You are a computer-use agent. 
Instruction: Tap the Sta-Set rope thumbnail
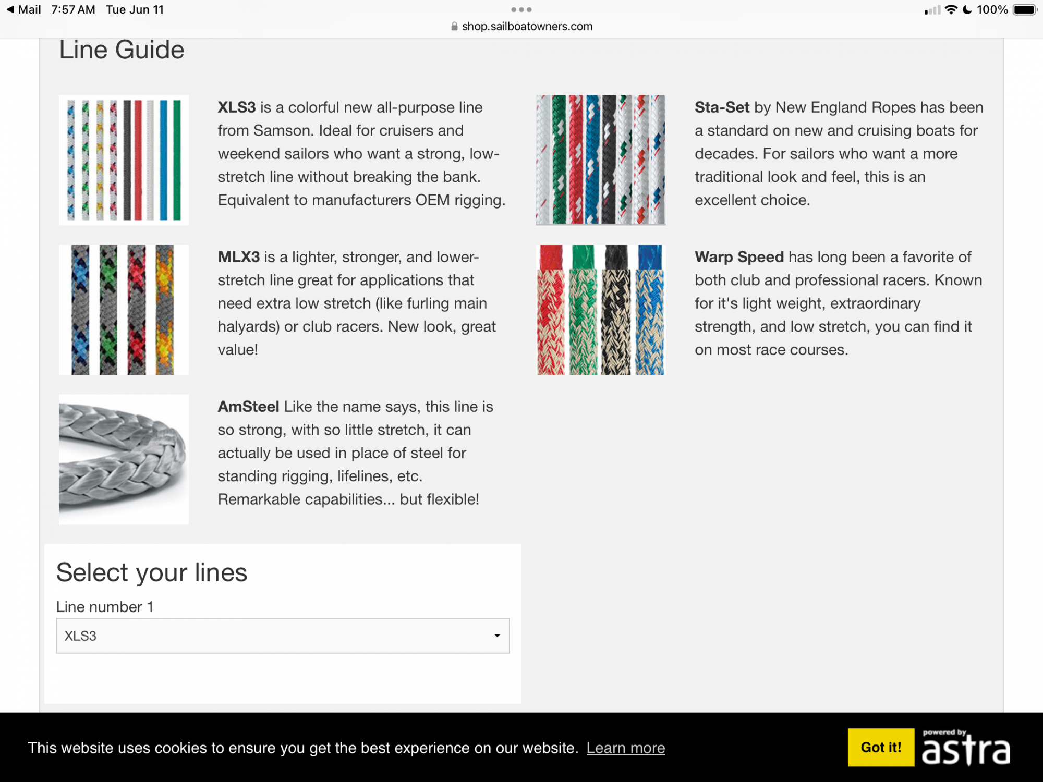601,160
